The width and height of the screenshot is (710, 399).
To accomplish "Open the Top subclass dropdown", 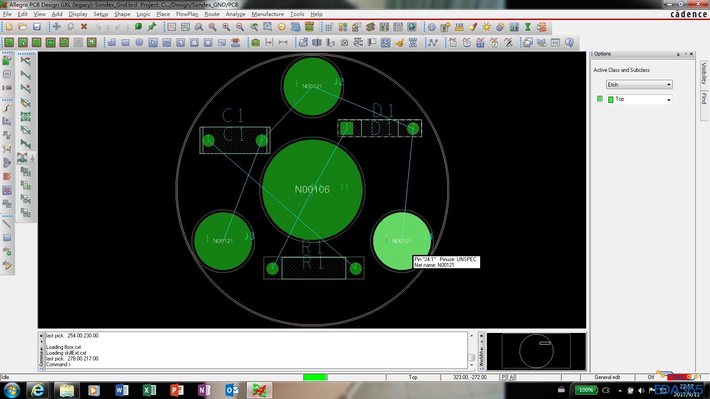I will (639, 99).
